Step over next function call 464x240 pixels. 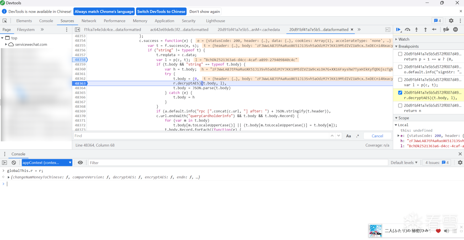point(407,29)
